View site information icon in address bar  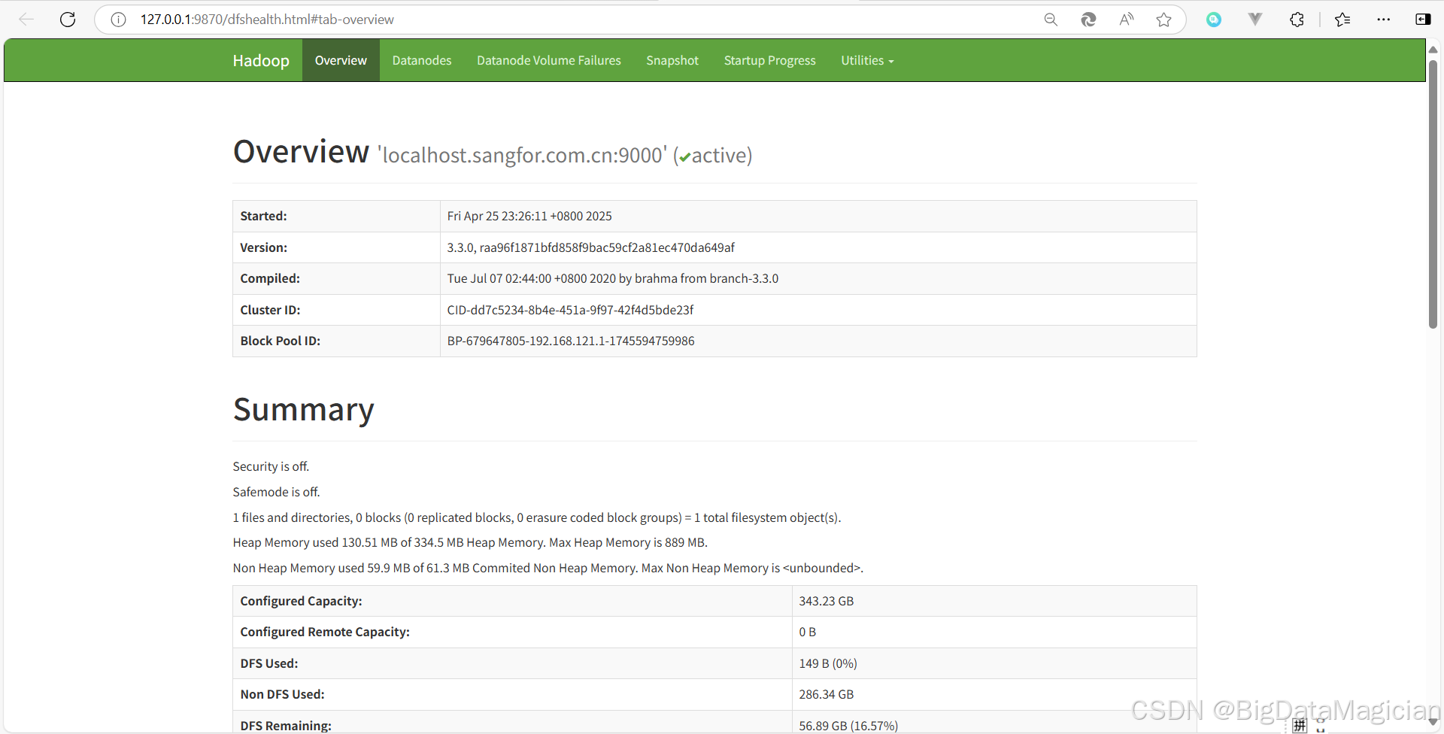(x=118, y=20)
